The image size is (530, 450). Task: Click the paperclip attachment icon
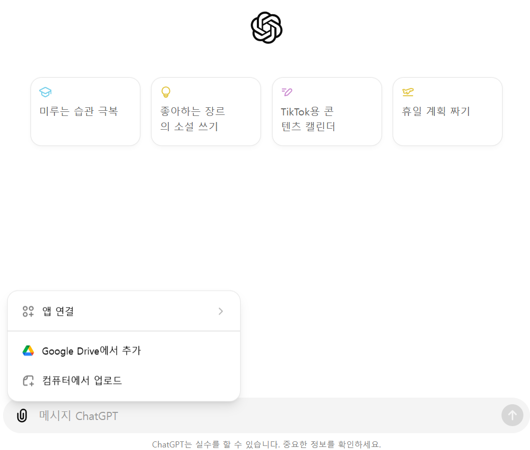pos(21,415)
